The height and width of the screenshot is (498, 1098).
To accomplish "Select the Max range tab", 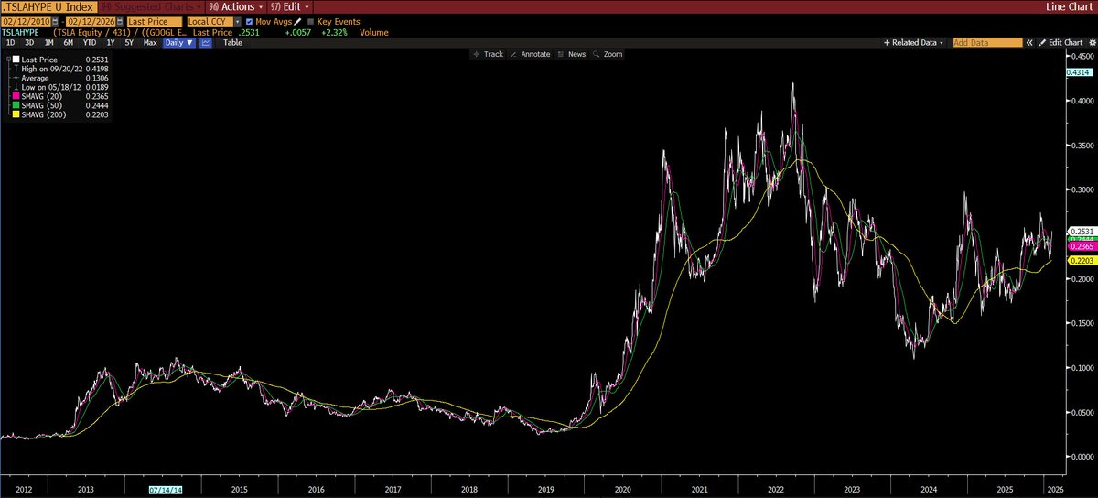I will pos(150,43).
